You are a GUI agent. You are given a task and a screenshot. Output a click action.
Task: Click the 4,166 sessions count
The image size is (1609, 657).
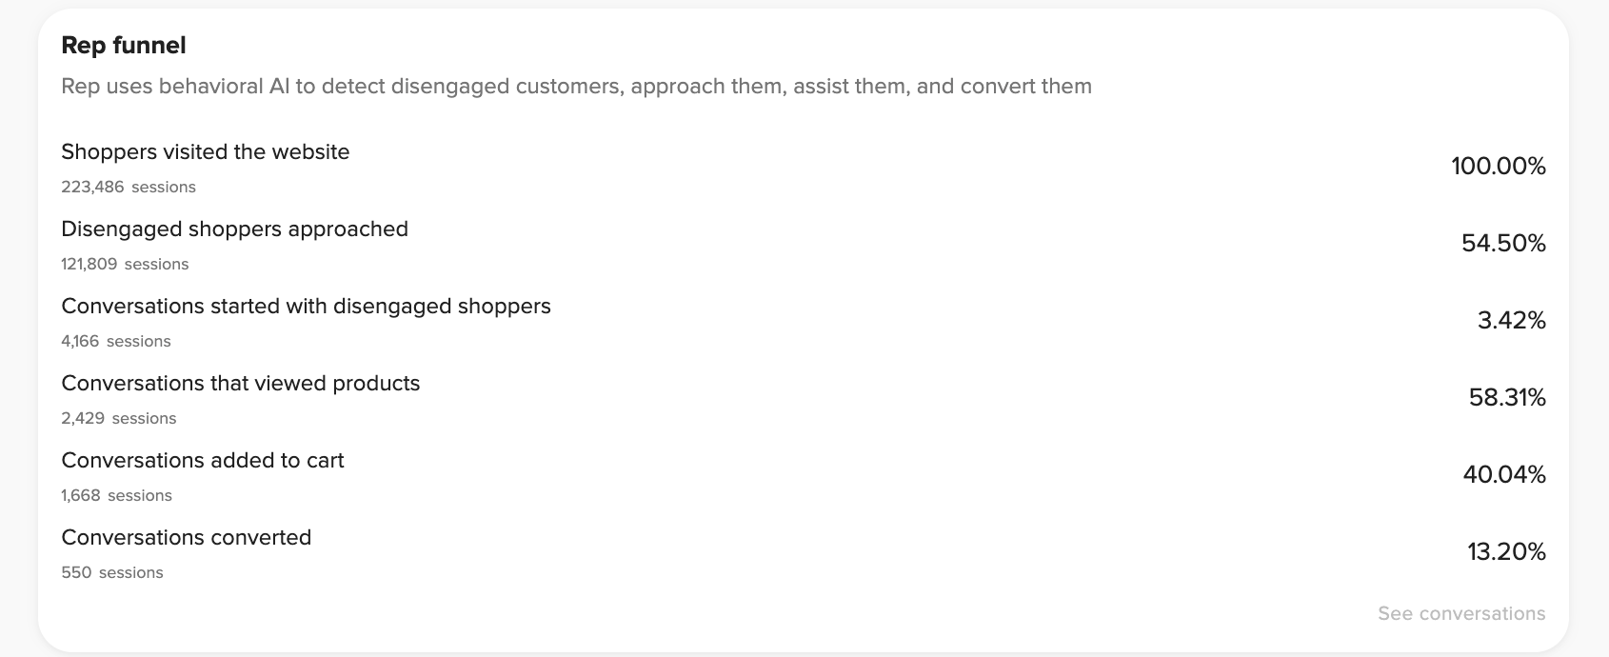point(115,342)
